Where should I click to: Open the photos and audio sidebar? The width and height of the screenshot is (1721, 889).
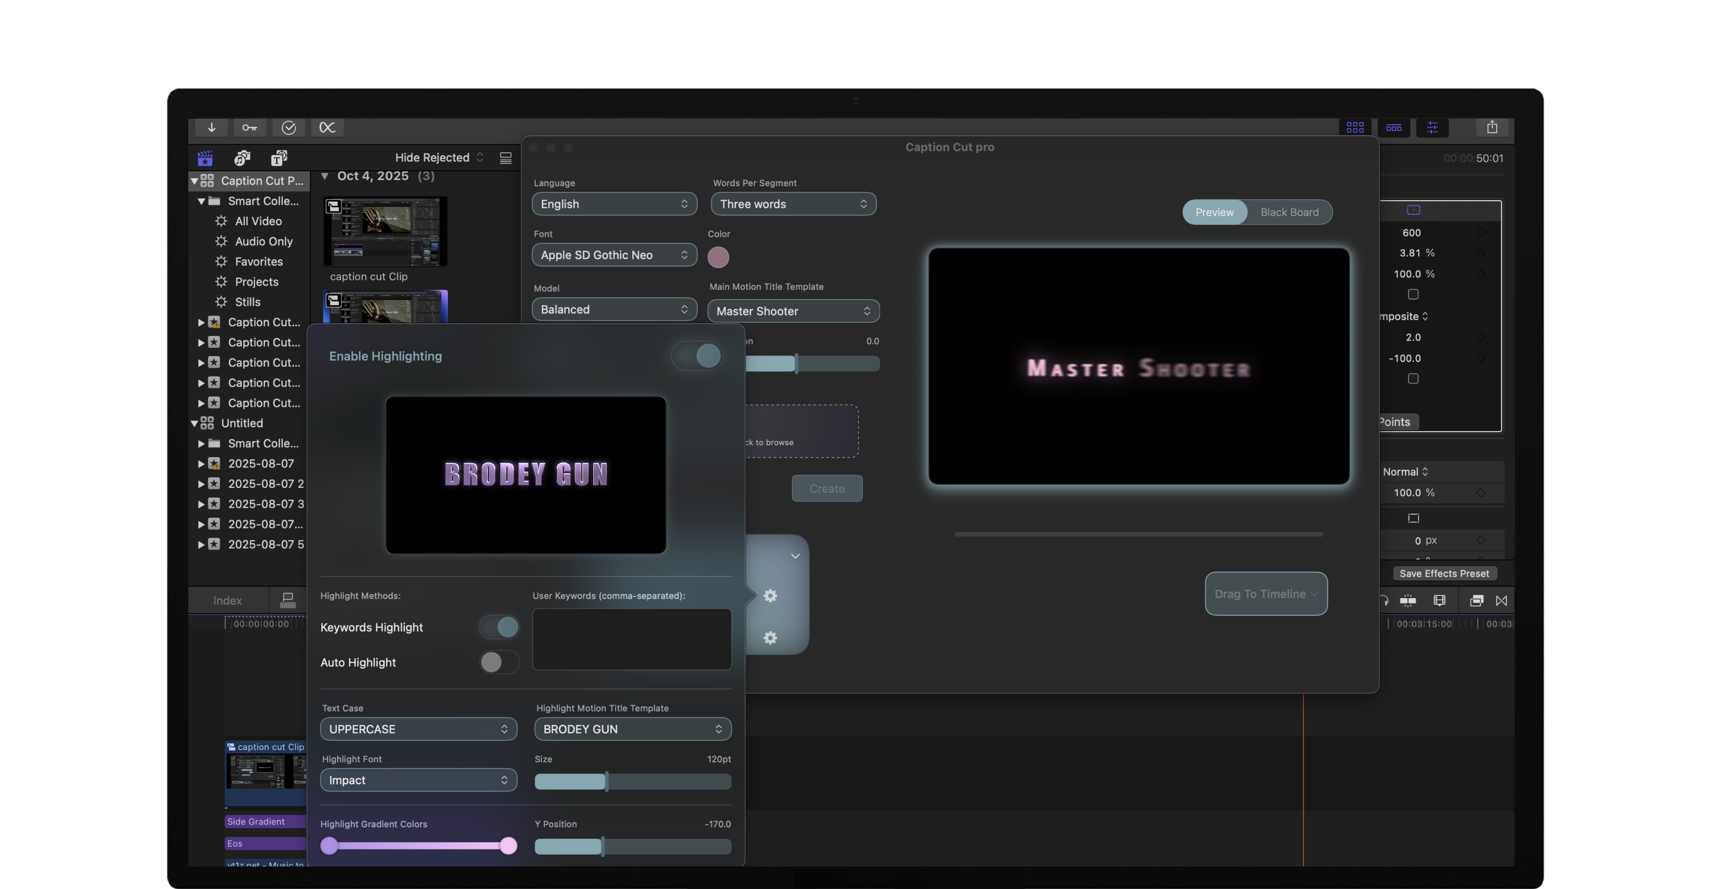242,159
